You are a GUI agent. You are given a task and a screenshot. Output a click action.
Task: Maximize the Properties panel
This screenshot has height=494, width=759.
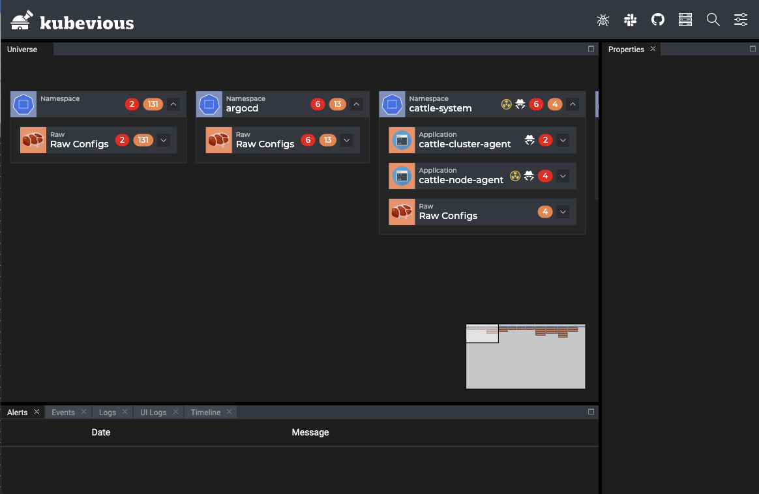tap(752, 49)
